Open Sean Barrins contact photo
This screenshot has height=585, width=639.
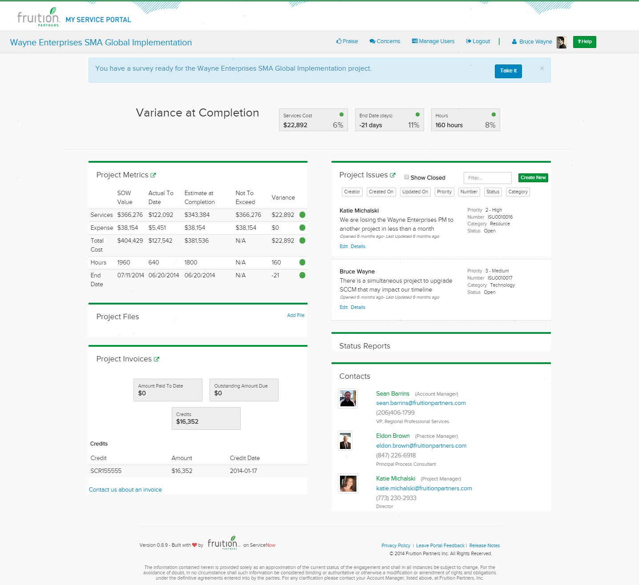click(x=348, y=399)
